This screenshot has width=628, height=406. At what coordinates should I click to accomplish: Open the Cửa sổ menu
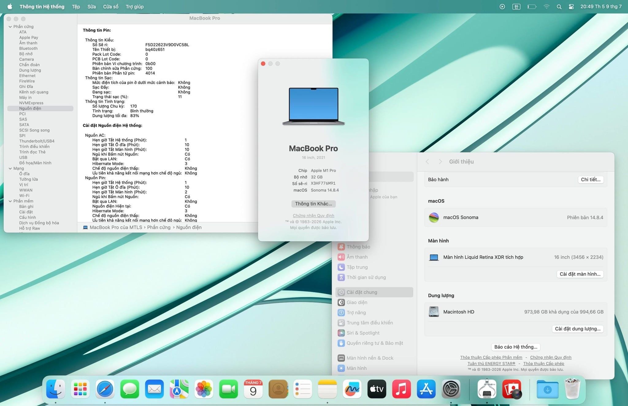point(111,6)
